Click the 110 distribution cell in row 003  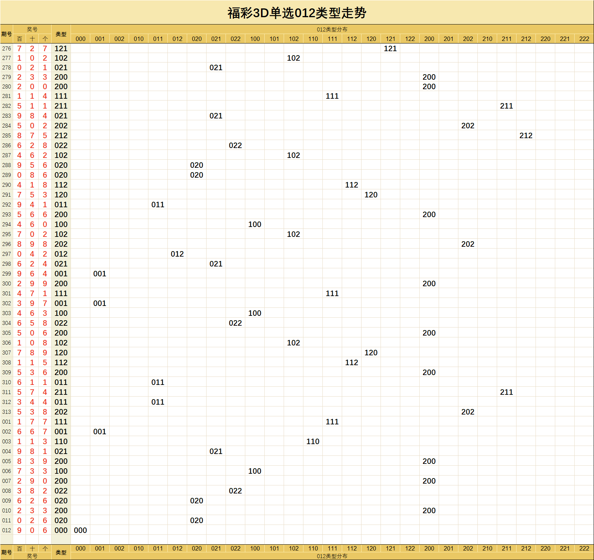(x=313, y=441)
